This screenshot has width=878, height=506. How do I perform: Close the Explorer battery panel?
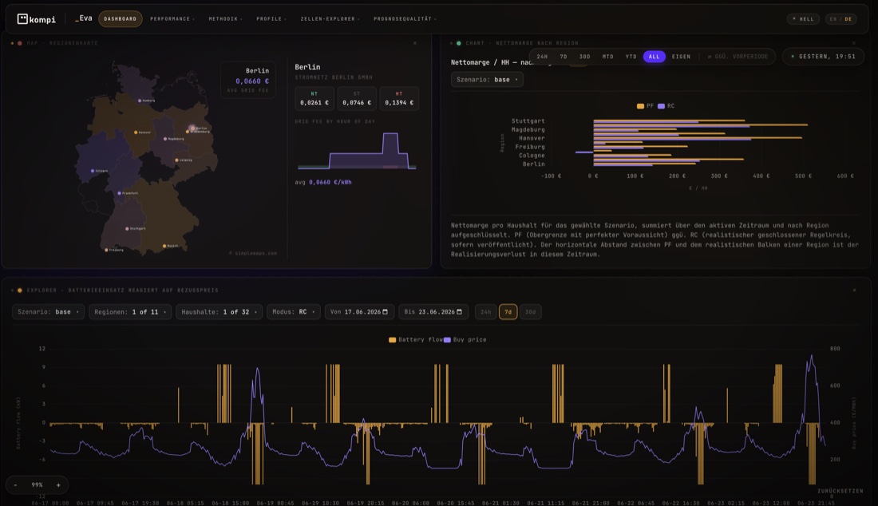(855, 290)
